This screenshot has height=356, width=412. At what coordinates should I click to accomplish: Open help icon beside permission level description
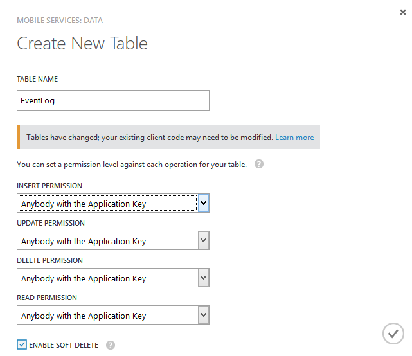click(x=259, y=164)
